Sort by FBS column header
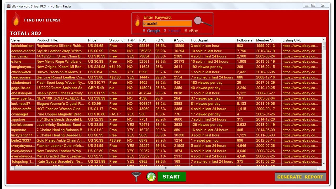This screenshot has height=189, width=336. pyautogui.click(x=146, y=40)
